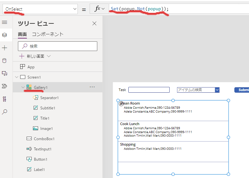
Task: Collapse the Screen1 tree node
Action: (17, 77)
